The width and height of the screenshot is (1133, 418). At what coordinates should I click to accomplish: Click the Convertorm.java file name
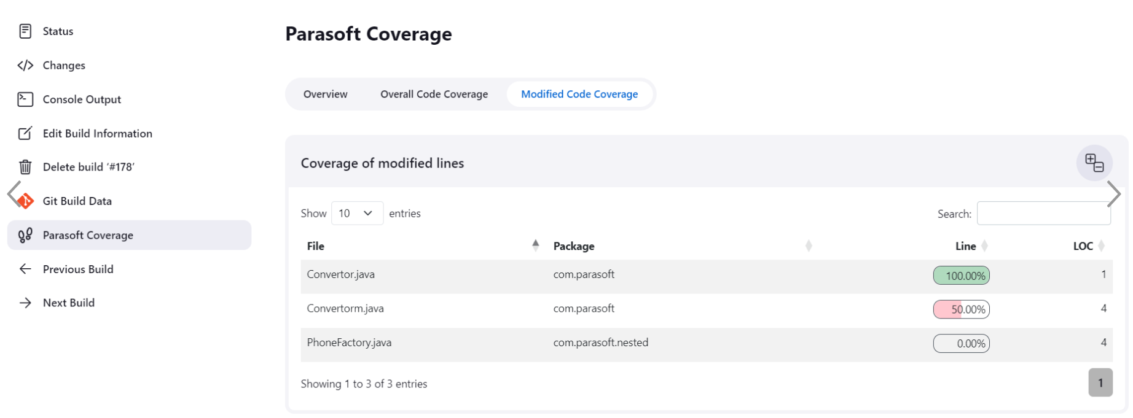click(x=345, y=308)
